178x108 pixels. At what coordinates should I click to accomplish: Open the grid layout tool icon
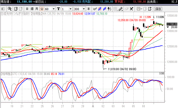pyautogui.click(x=116, y=9)
